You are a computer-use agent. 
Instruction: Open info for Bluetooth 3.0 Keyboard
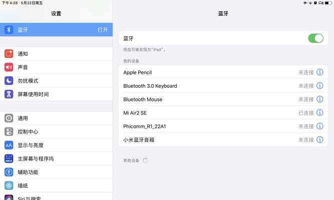tap(319, 85)
